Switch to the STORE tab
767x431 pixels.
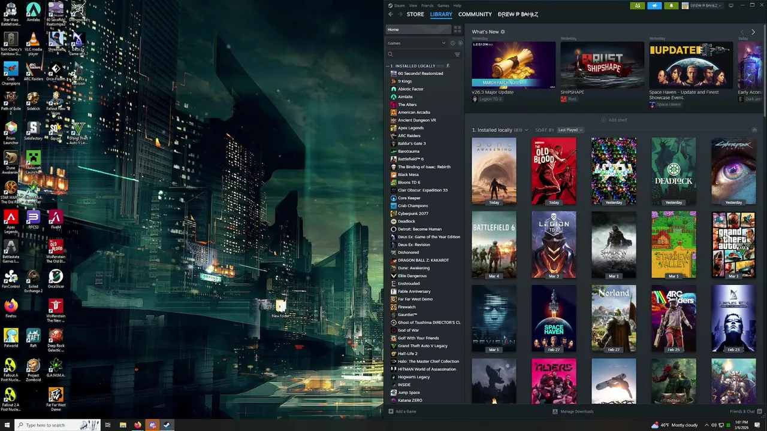(x=415, y=14)
